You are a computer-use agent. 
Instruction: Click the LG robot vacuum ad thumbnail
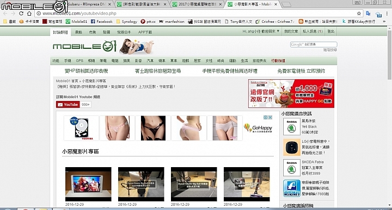(291, 147)
